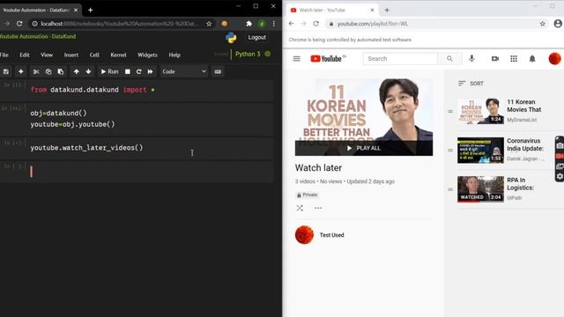Click the YouTube Search field
This screenshot has height=317, width=564.
pos(400,59)
